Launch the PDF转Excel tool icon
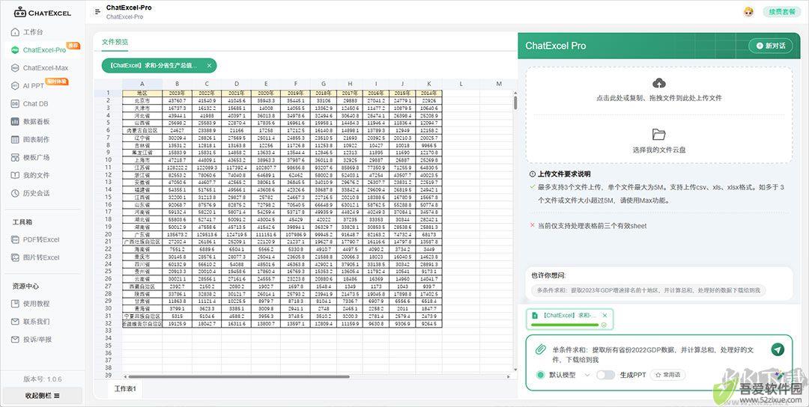This screenshot has height=407, width=809. coord(15,239)
